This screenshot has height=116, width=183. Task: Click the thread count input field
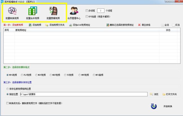(x=101, y=11)
